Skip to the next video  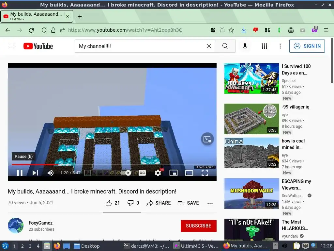click(x=35, y=173)
